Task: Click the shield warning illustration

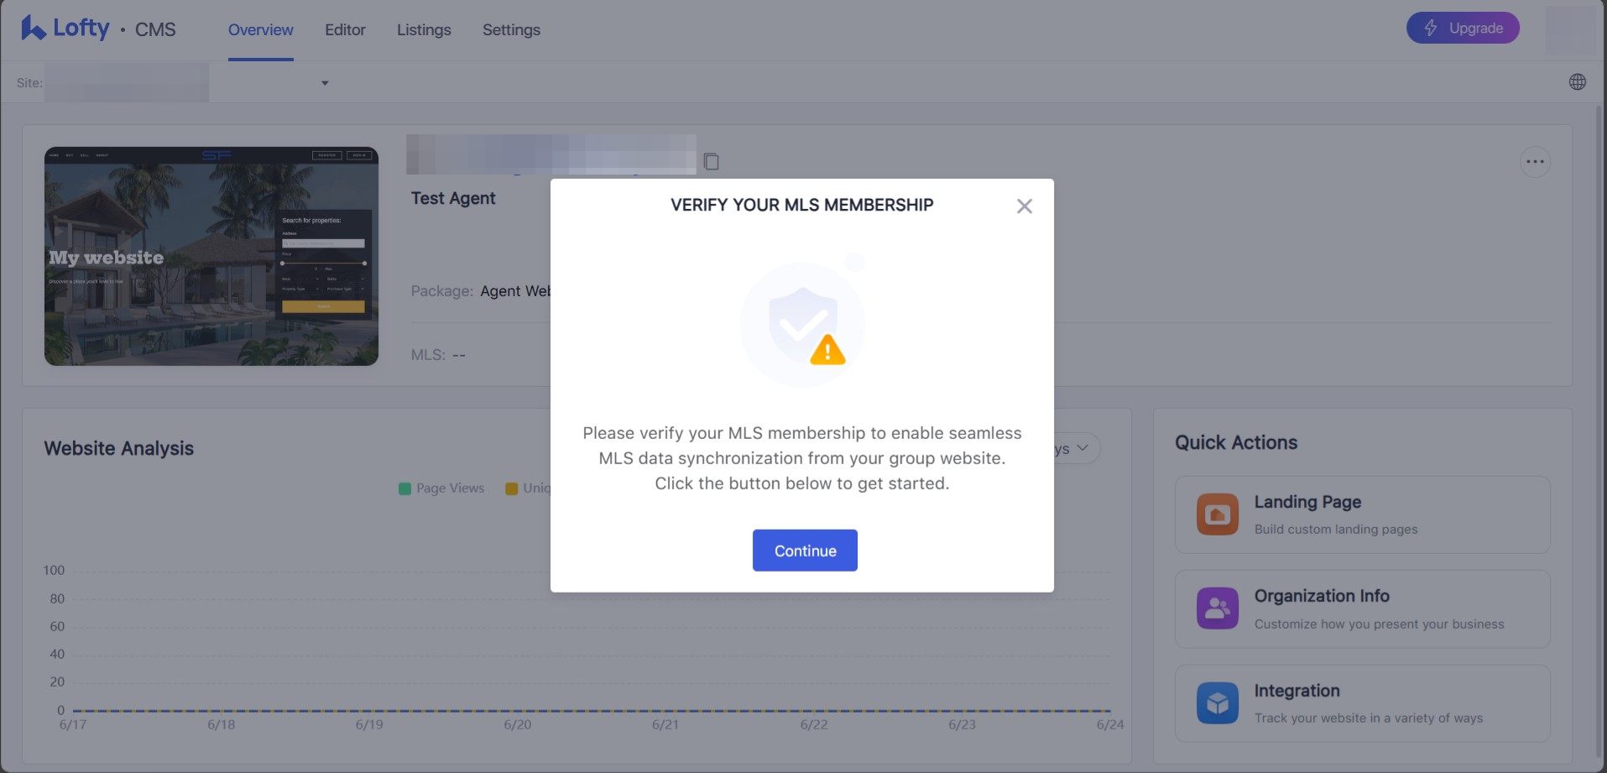Action: pyautogui.click(x=803, y=325)
